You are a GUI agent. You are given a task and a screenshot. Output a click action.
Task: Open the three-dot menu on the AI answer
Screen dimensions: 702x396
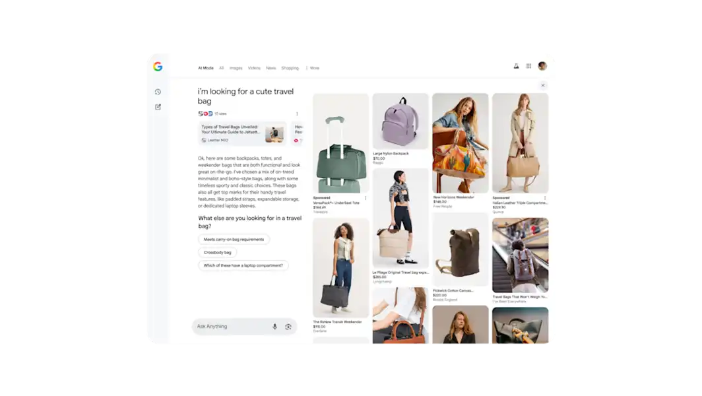[297, 114]
